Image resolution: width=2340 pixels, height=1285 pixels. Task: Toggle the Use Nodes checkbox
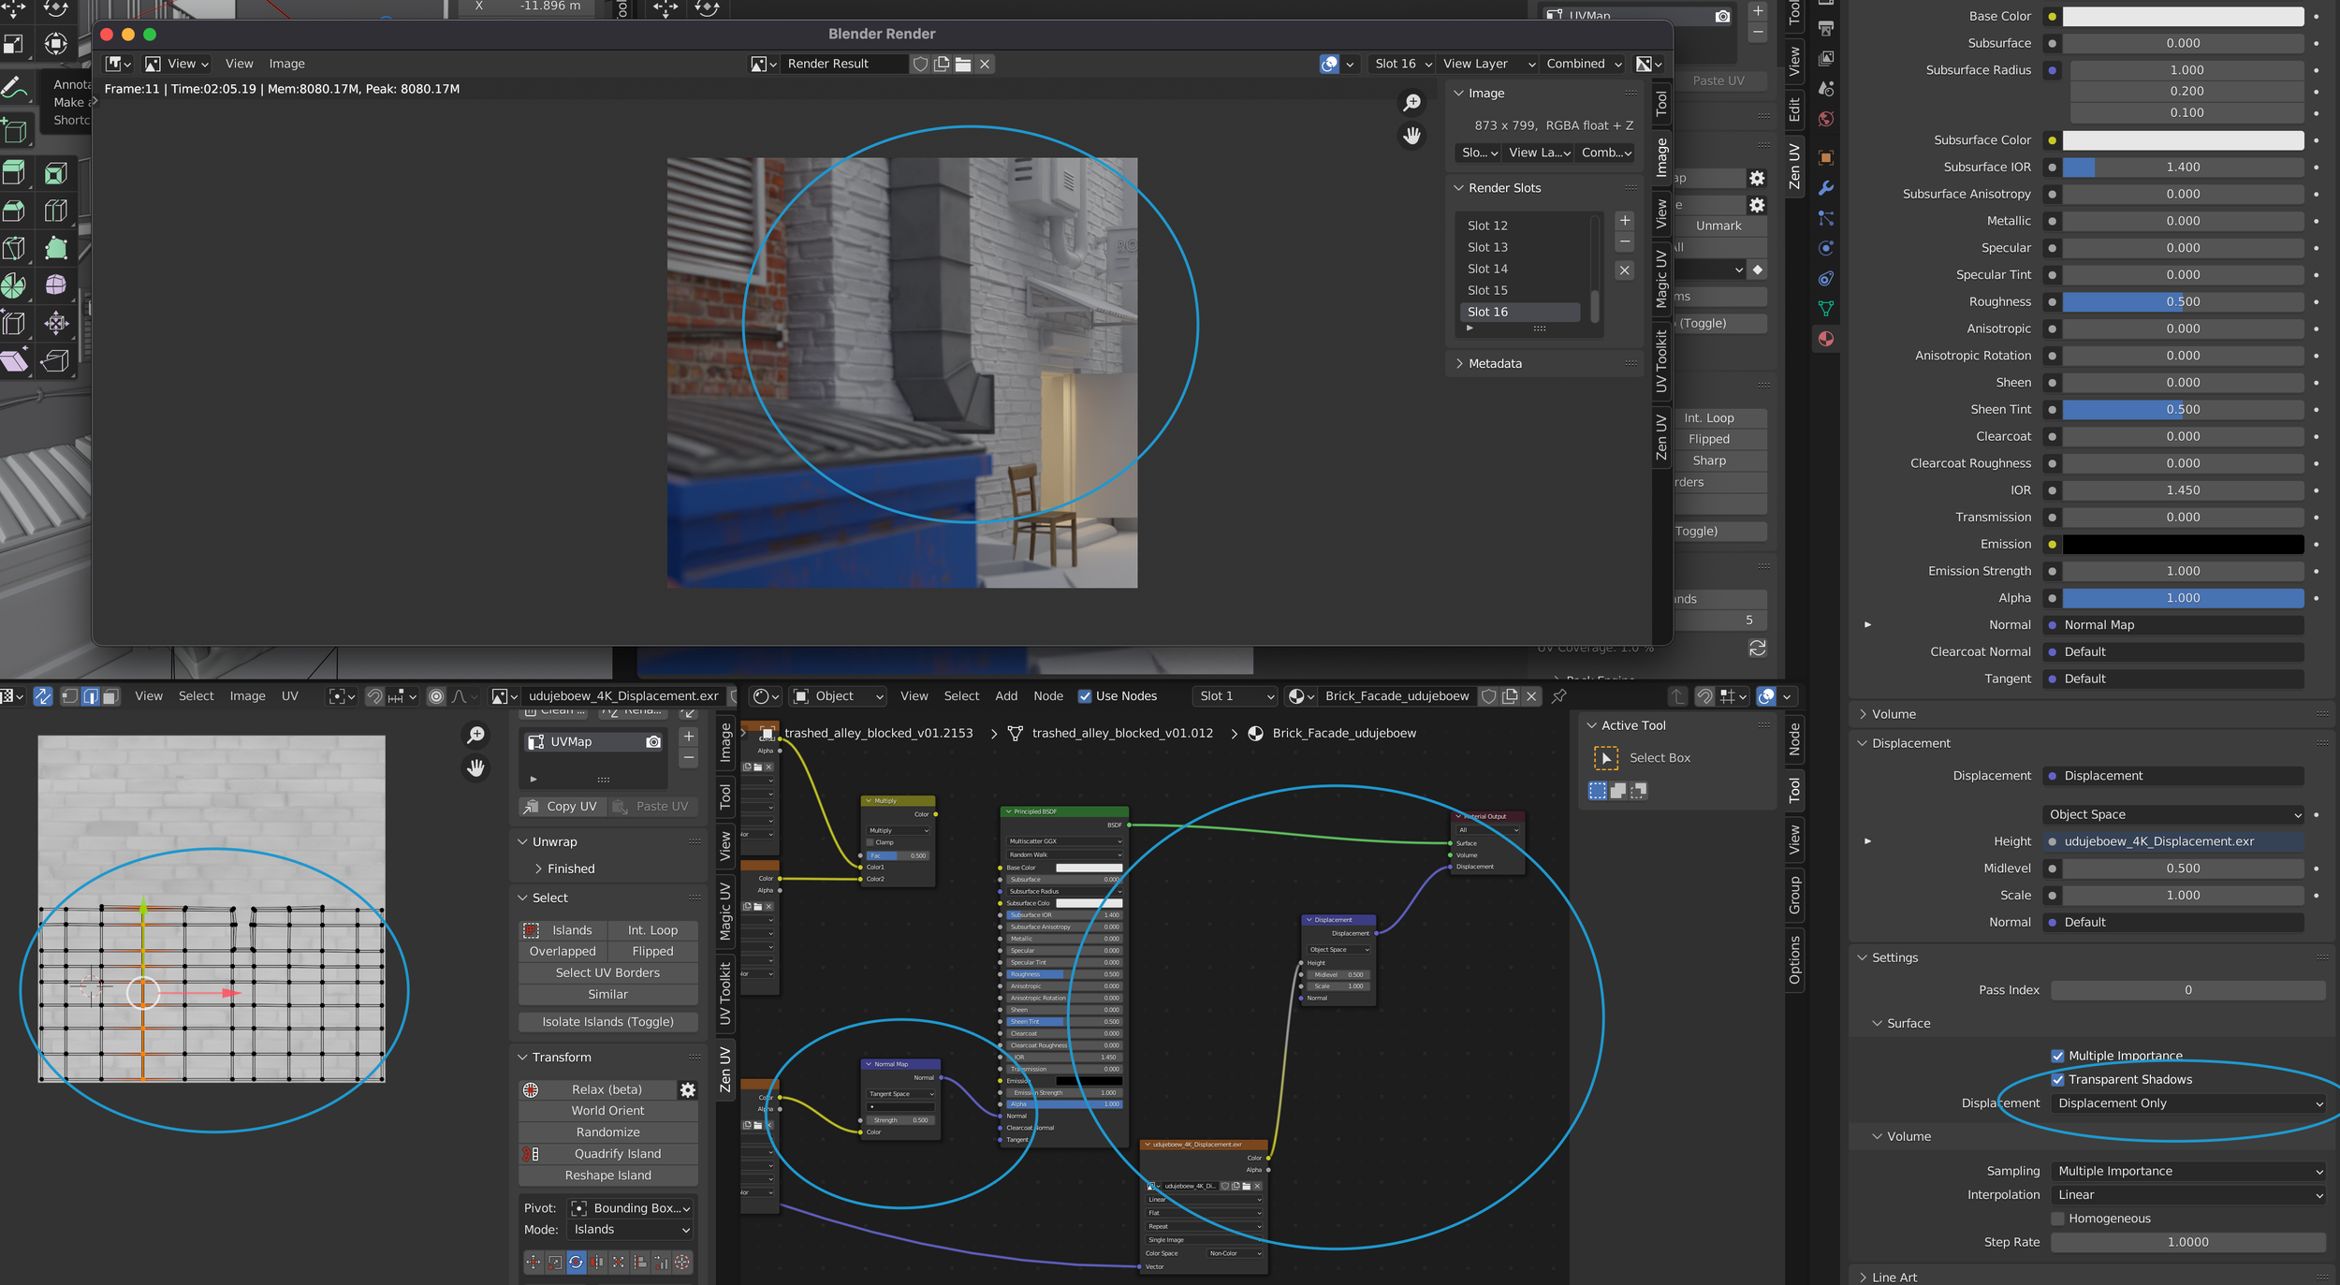[1085, 695]
